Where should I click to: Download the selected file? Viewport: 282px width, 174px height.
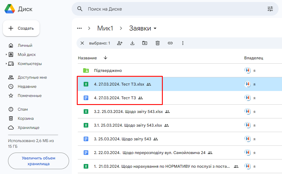click(132, 43)
